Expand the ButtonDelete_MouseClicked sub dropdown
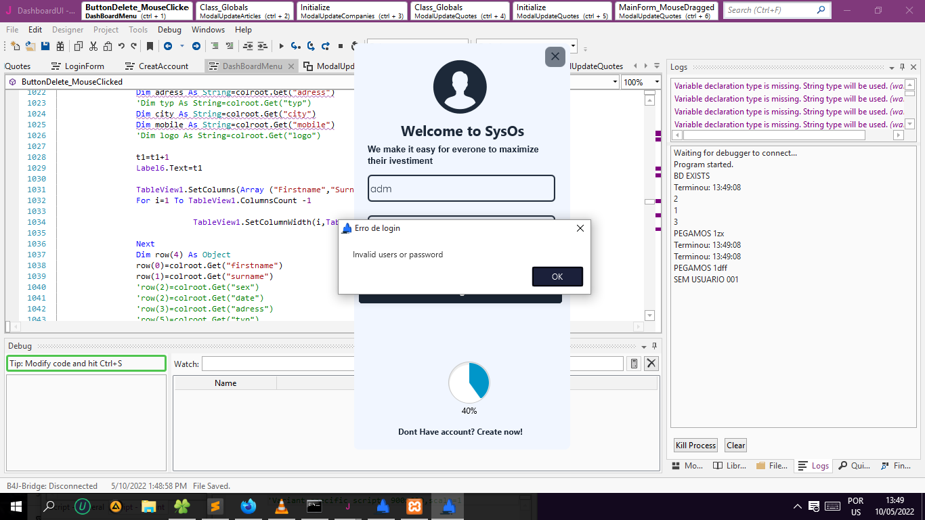This screenshot has height=520, width=925. [615, 82]
